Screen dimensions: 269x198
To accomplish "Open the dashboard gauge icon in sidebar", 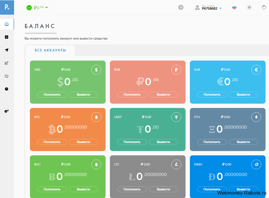I will [x=7, y=24].
